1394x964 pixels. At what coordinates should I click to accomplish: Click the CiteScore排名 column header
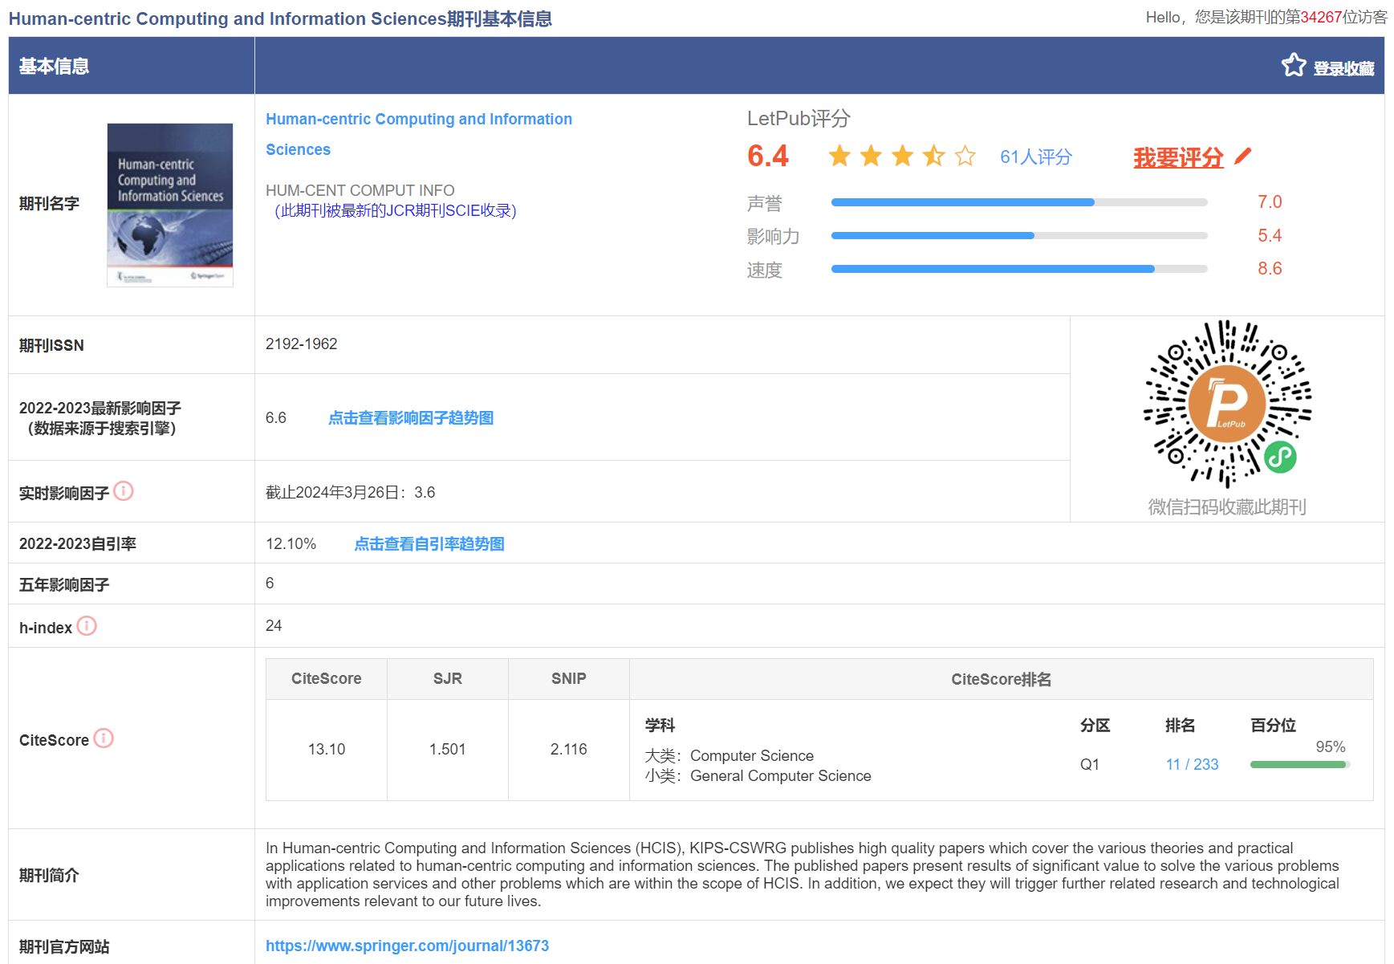click(x=1001, y=680)
